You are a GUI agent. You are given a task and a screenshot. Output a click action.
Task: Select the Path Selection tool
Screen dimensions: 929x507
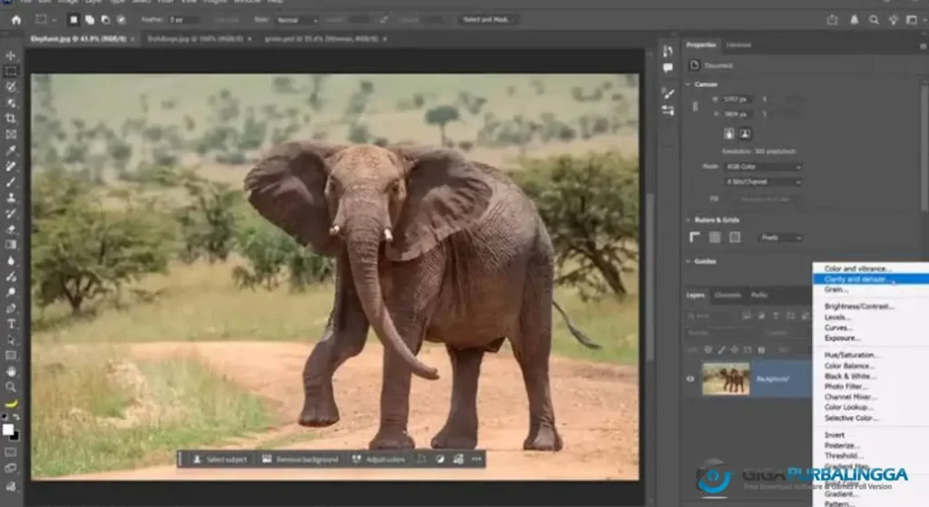coord(11,340)
